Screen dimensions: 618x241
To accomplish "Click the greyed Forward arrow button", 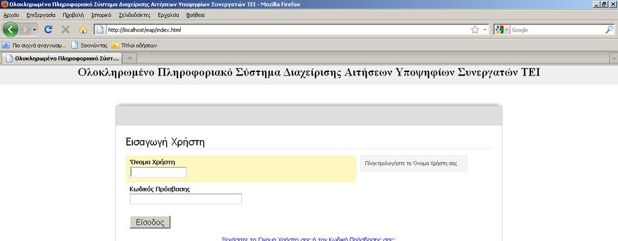I will point(25,30).
